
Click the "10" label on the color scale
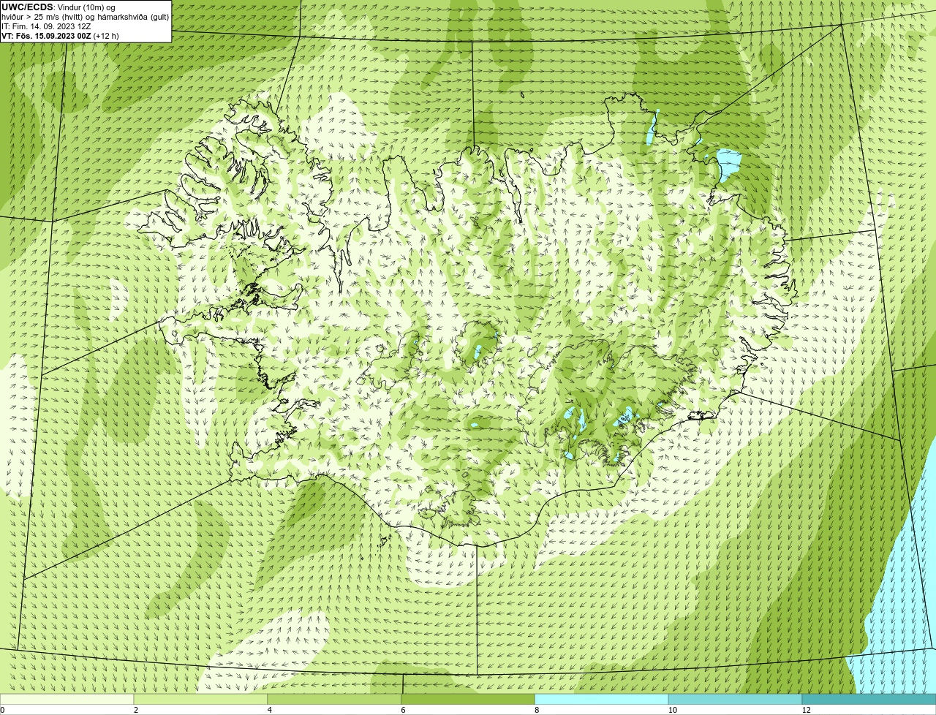coord(672,710)
